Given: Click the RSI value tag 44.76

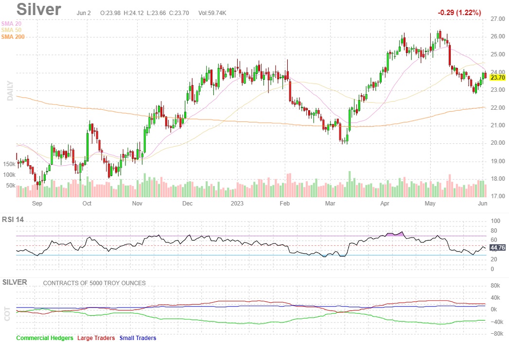Looking at the screenshot, I should (x=498, y=248).
